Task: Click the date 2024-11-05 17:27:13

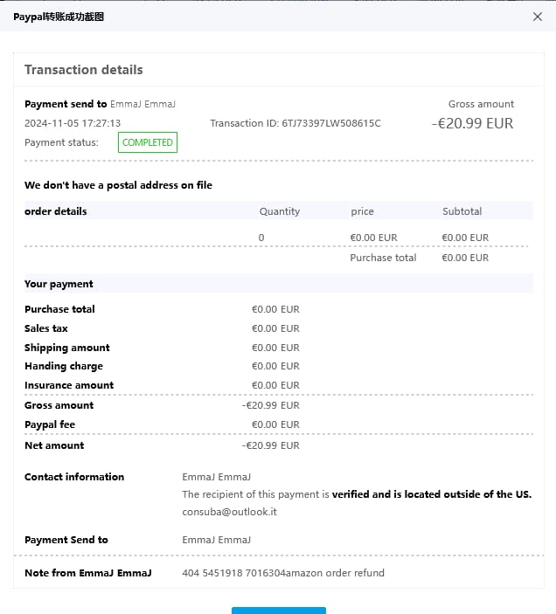Action: [x=73, y=123]
